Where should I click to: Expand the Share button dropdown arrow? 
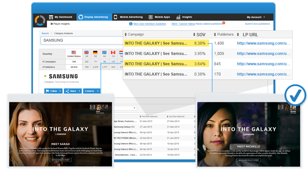coord(79,91)
